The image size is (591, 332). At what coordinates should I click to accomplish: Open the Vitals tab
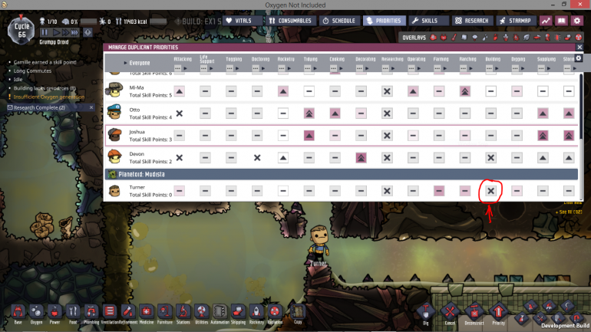[244, 21]
